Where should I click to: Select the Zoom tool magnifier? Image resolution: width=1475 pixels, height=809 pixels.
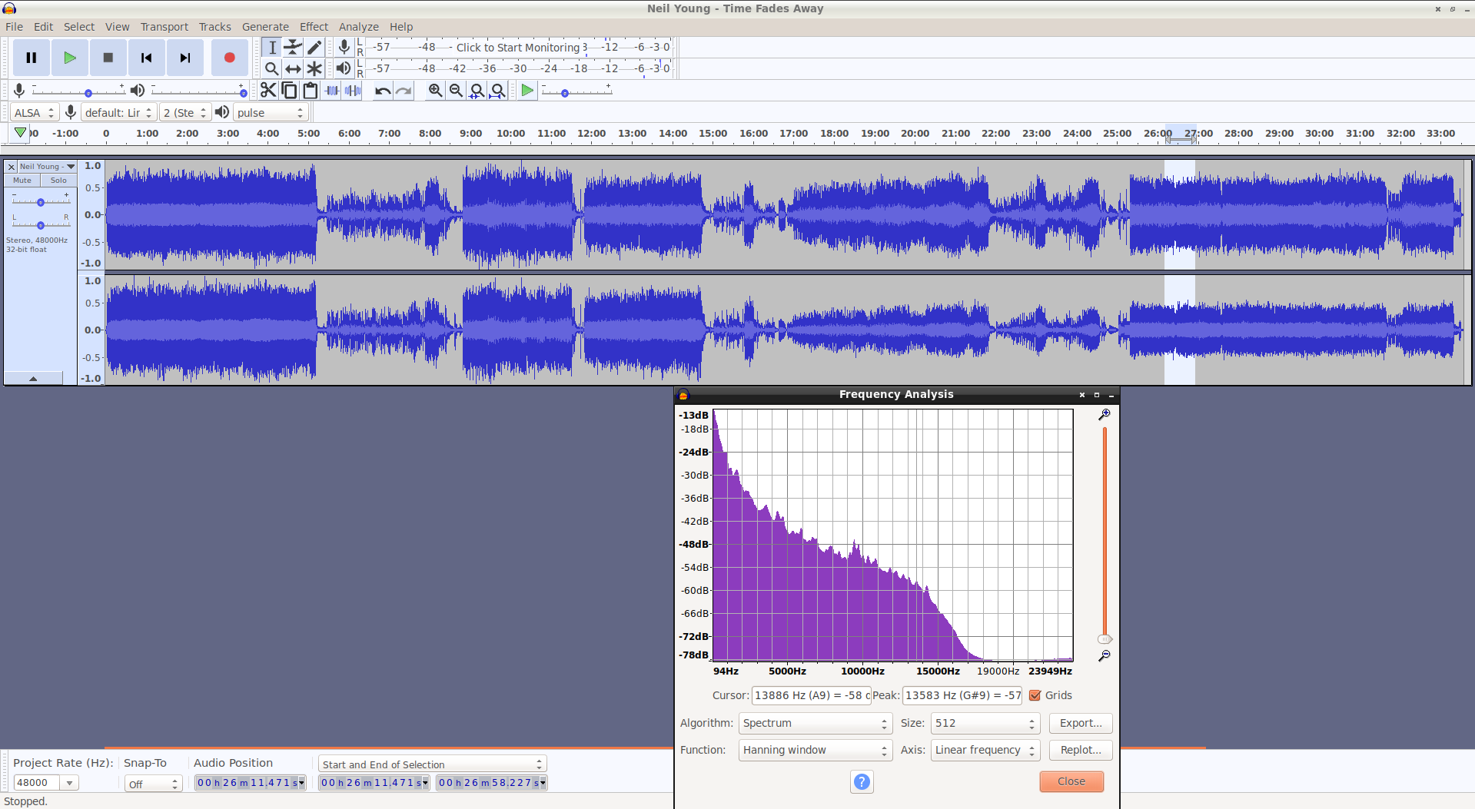pos(271,69)
